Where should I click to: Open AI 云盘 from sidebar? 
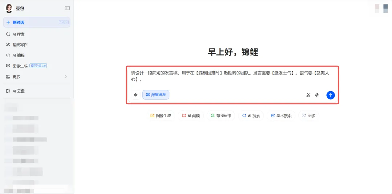(18, 91)
